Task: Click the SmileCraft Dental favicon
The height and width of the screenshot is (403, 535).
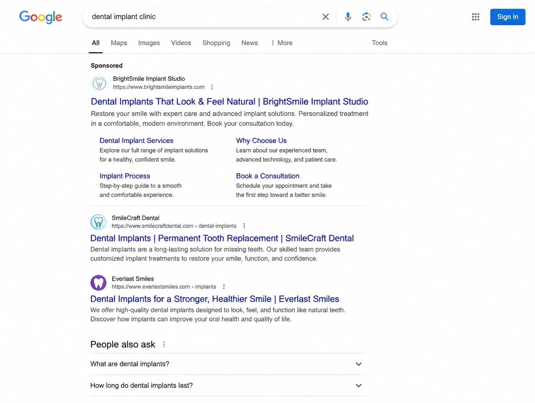Action: pos(98,222)
